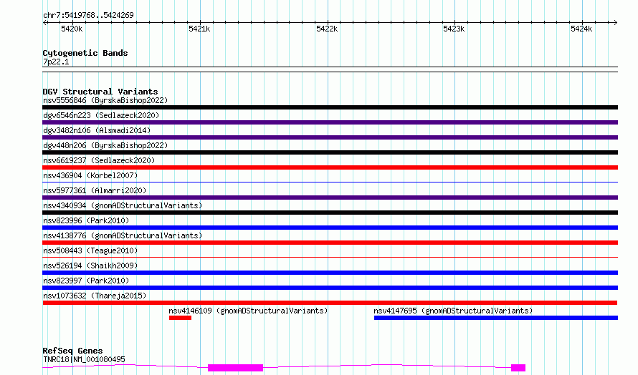
Task: Select the thin red line under nsv508443
Action: coord(330,257)
